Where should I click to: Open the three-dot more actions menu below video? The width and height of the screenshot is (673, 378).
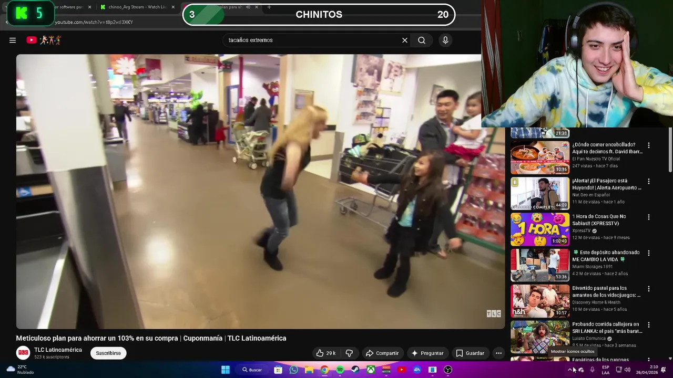click(498, 353)
